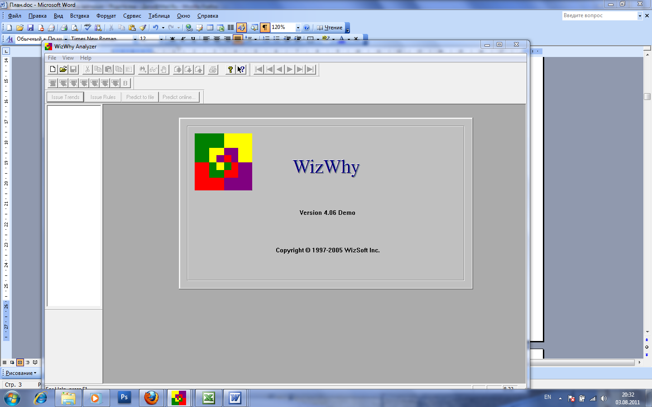Create new blank document in Word toolbar
Screen dimensions: 652x407
(x=9, y=28)
